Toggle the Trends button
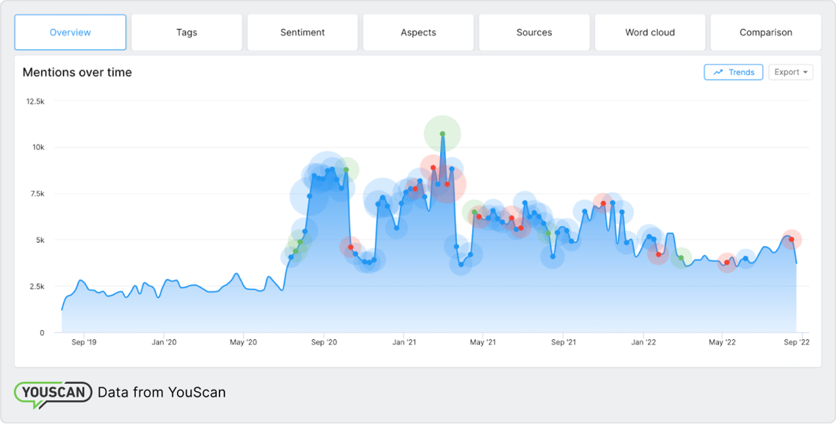836x424 pixels. point(733,72)
